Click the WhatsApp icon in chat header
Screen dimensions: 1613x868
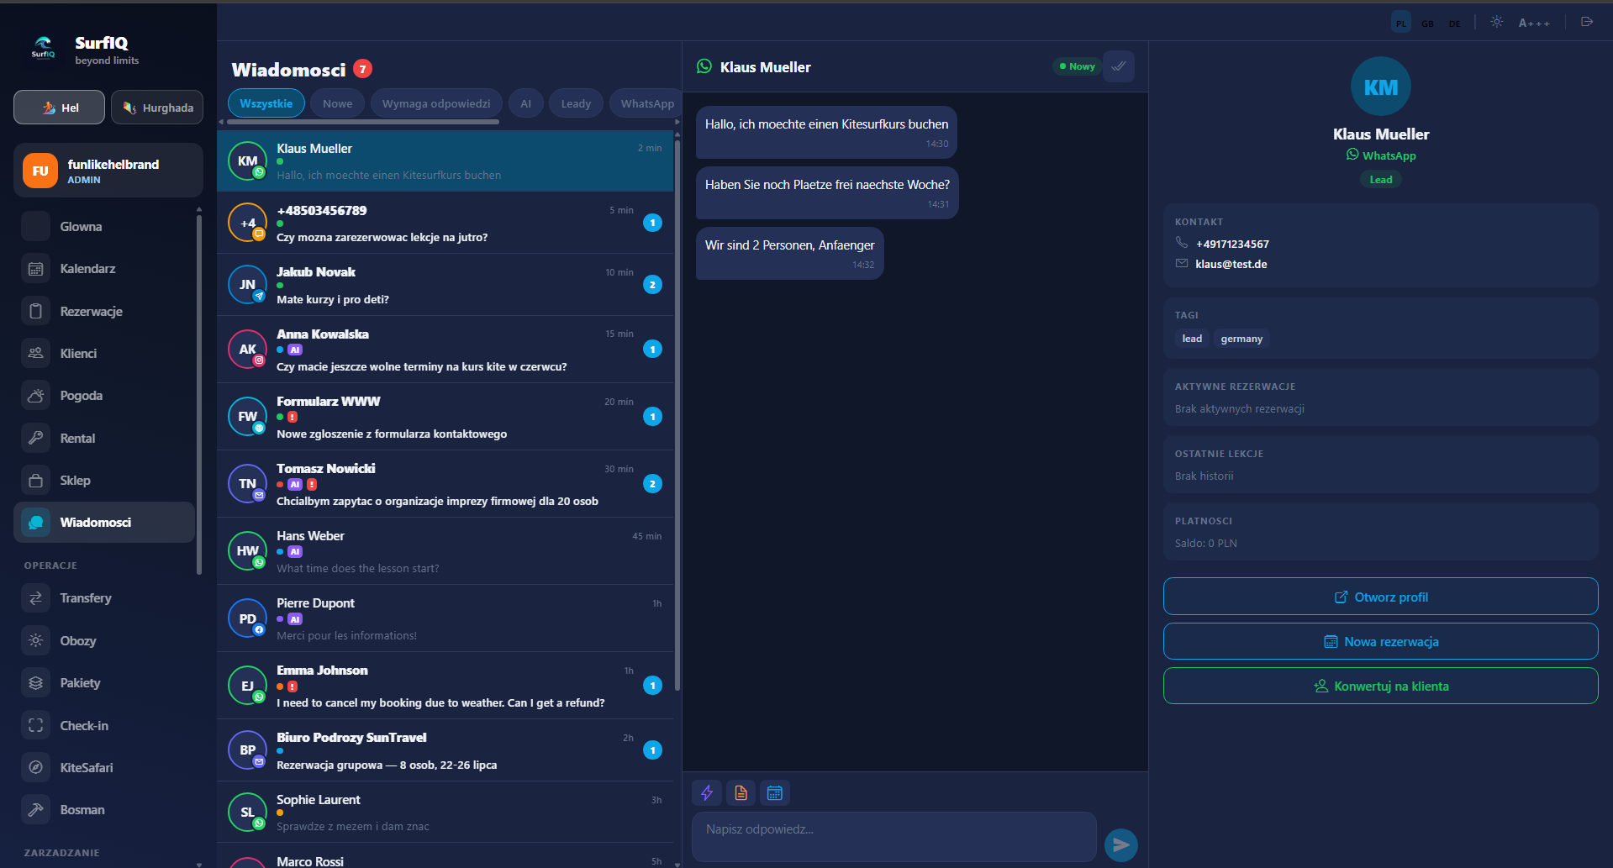[704, 66]
